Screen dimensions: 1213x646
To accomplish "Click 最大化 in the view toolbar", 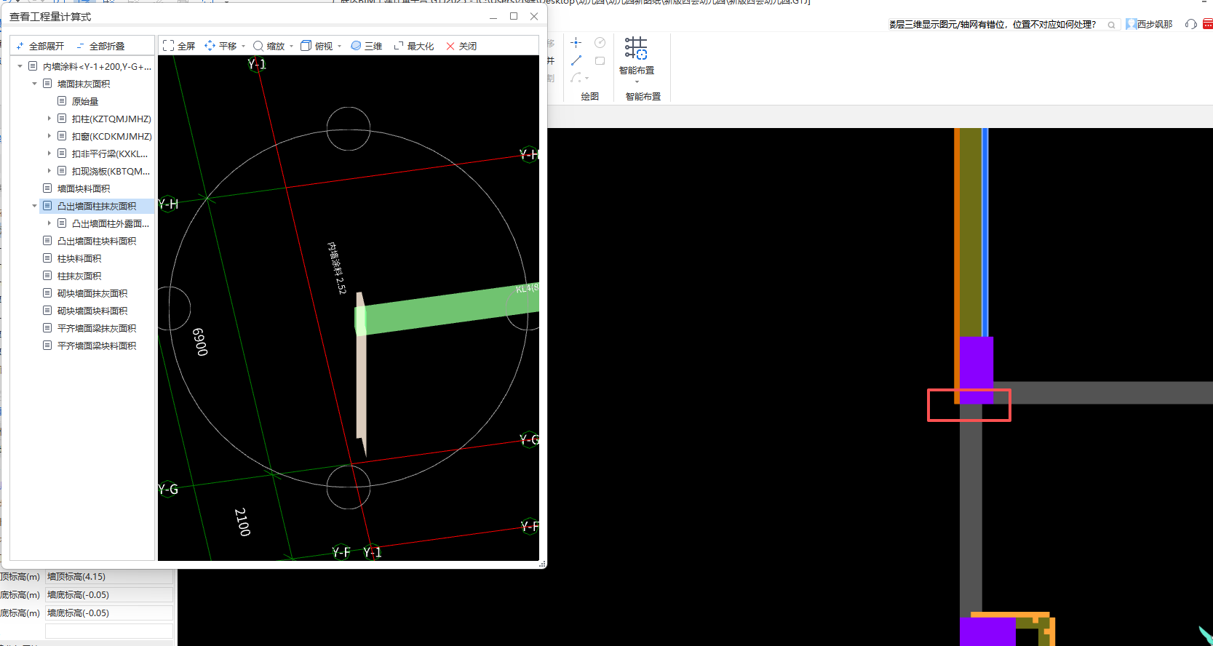I will (x=413, y=46).
